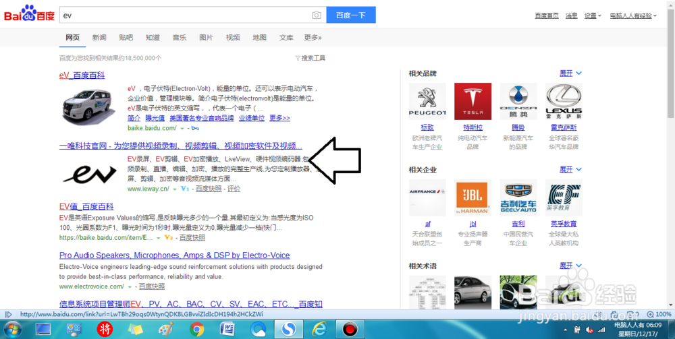Expand arrow next to www.electrovoice.com
This screenshot has height=339, width=675.
(129, 286)
